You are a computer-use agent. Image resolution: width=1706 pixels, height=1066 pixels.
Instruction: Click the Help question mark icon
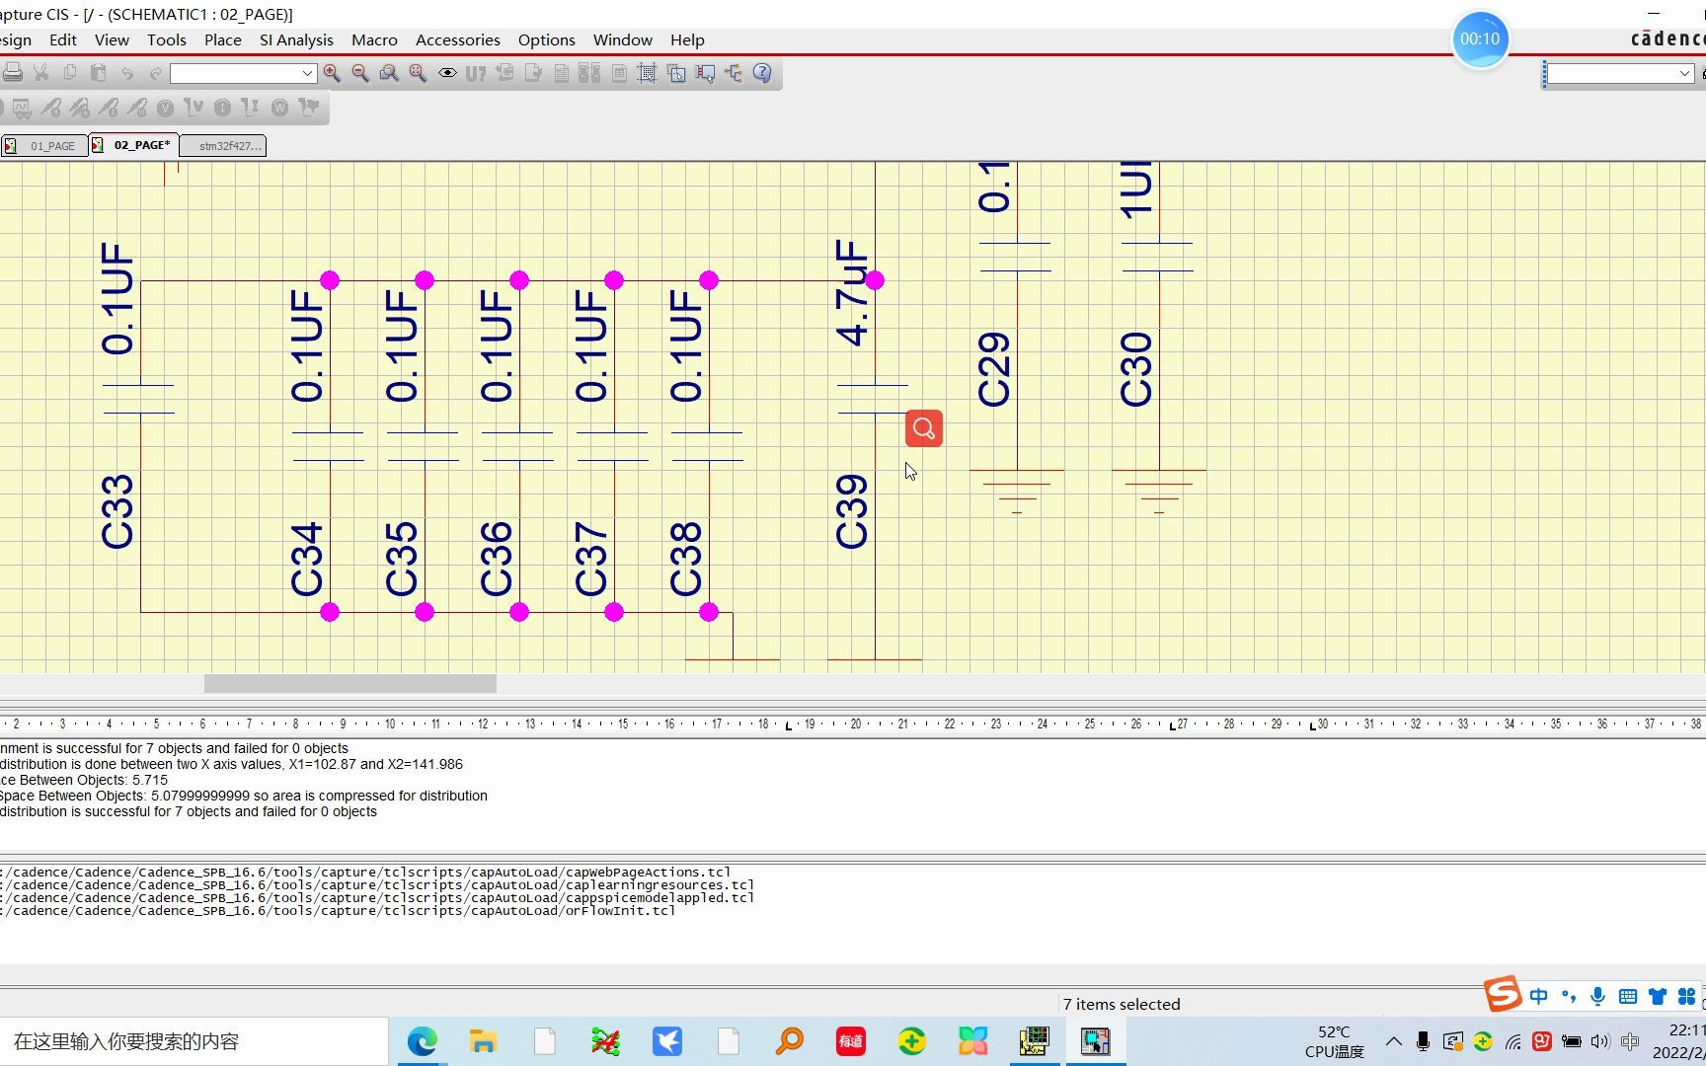point(762,73)
